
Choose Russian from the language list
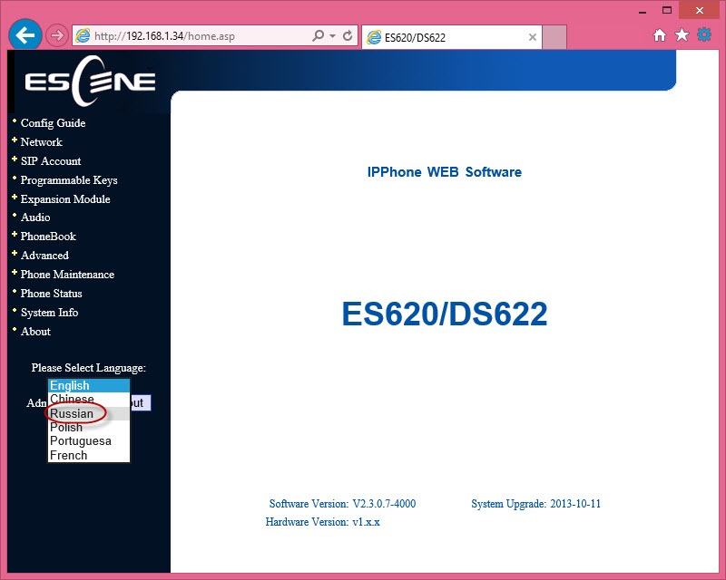click(89, 413)
